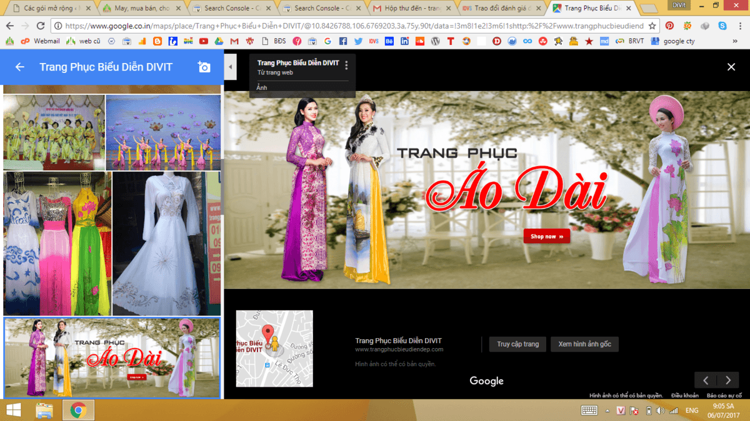The image size is (750, 421).
Task: Click the browser back arrow
Action: 9,26
